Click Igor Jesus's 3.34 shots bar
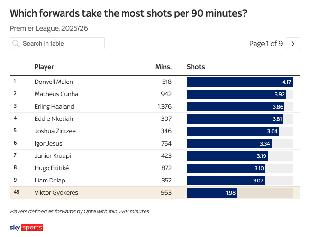This screenshot has width=320, height=237. (229, 143)
